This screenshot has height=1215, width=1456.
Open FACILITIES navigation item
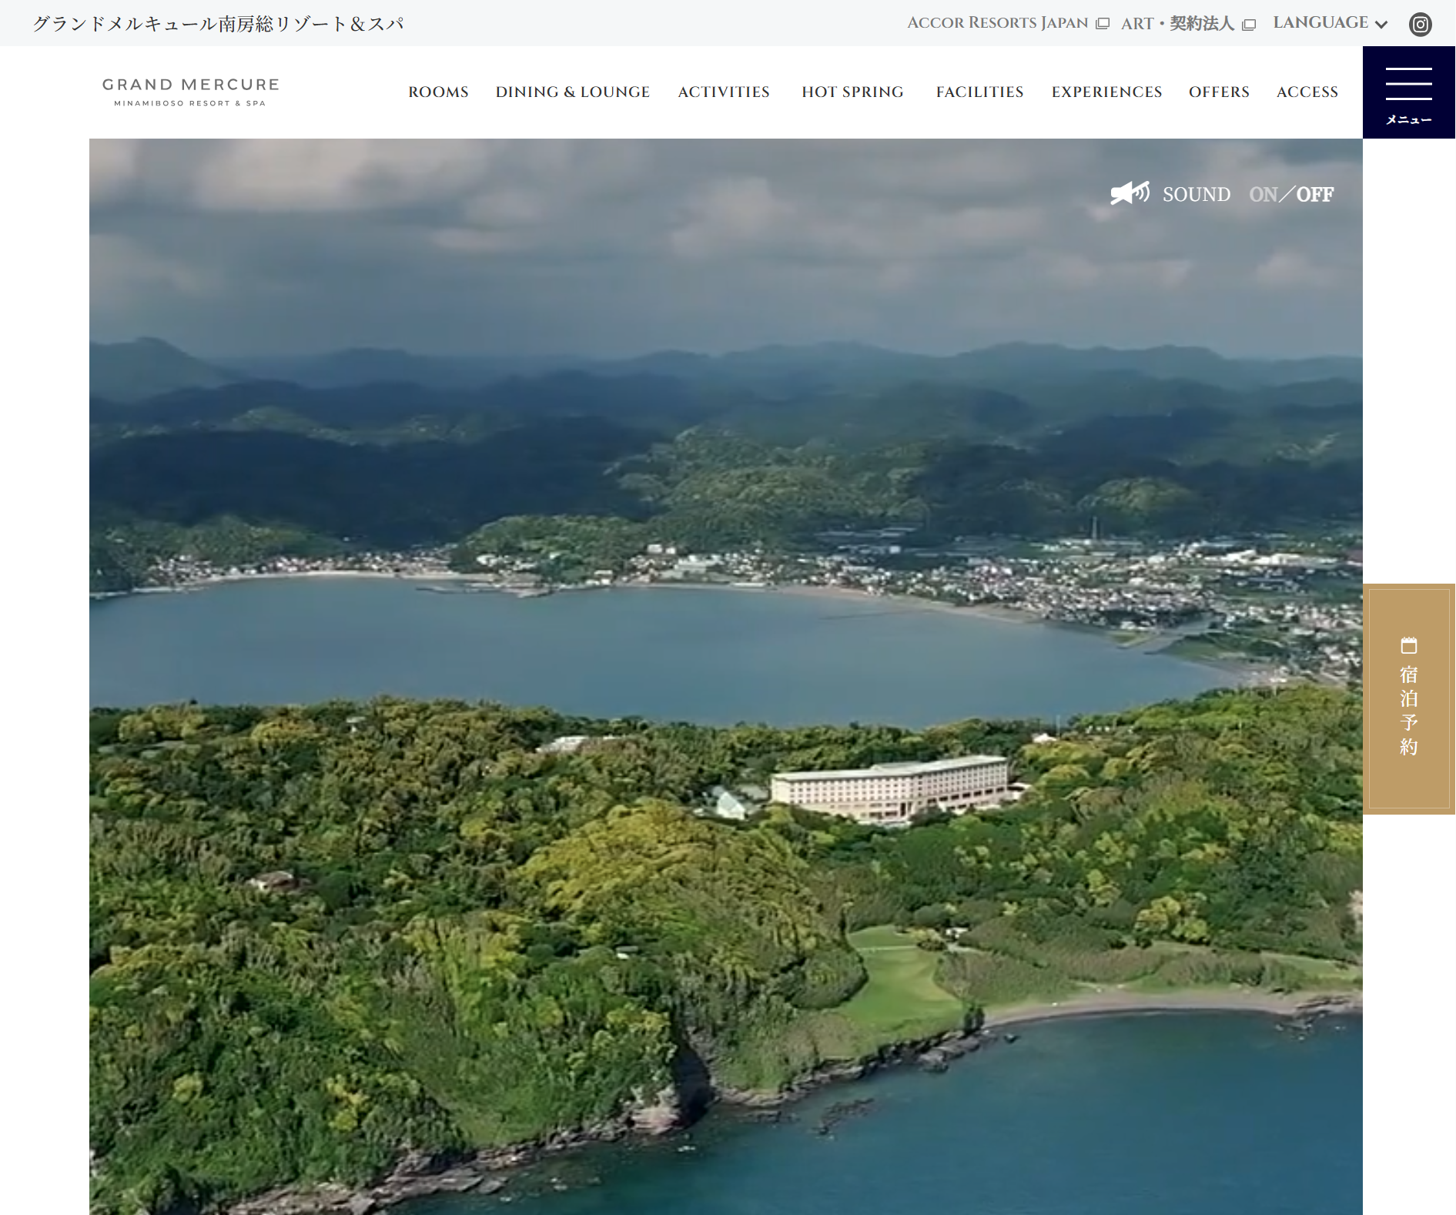979,92
